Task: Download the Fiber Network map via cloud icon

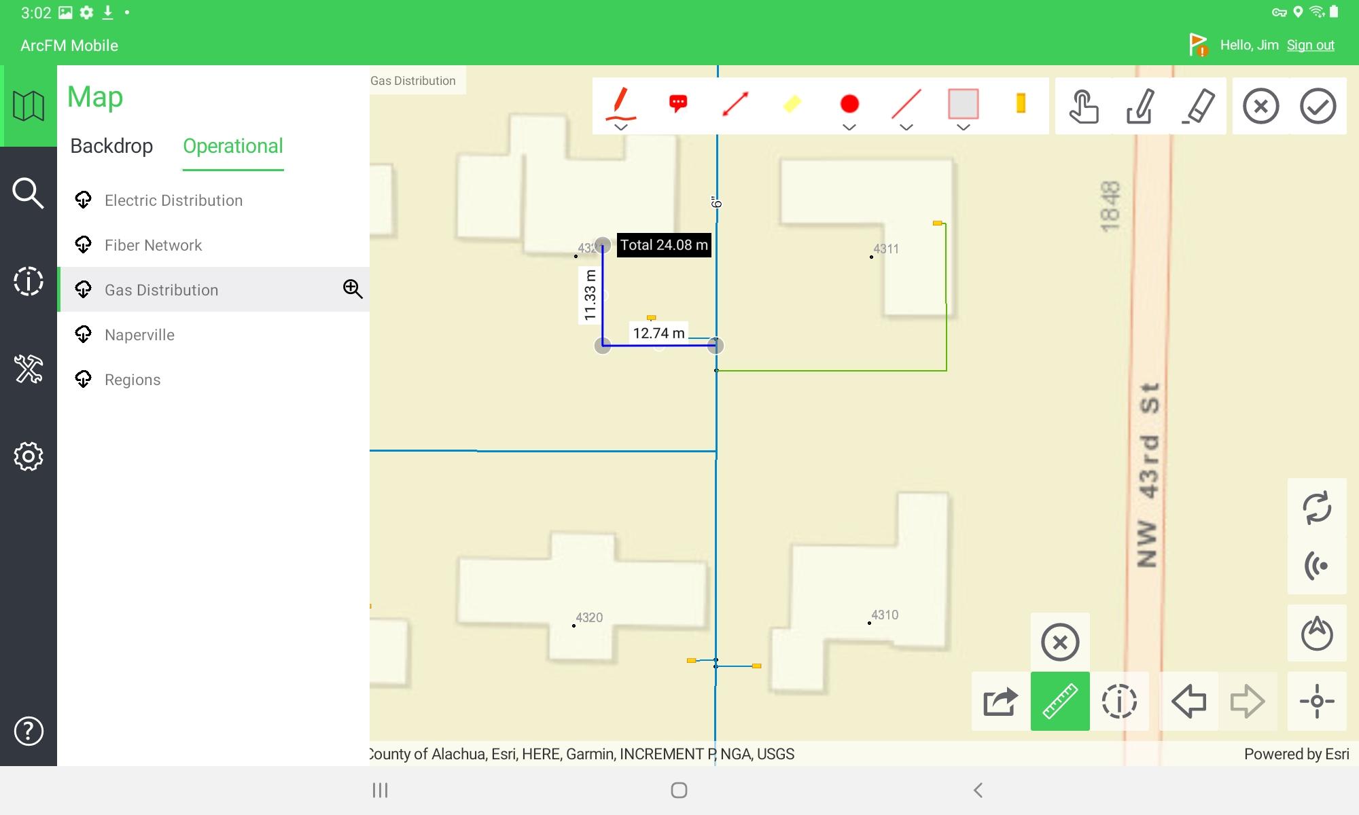Action: coord(84,244)
